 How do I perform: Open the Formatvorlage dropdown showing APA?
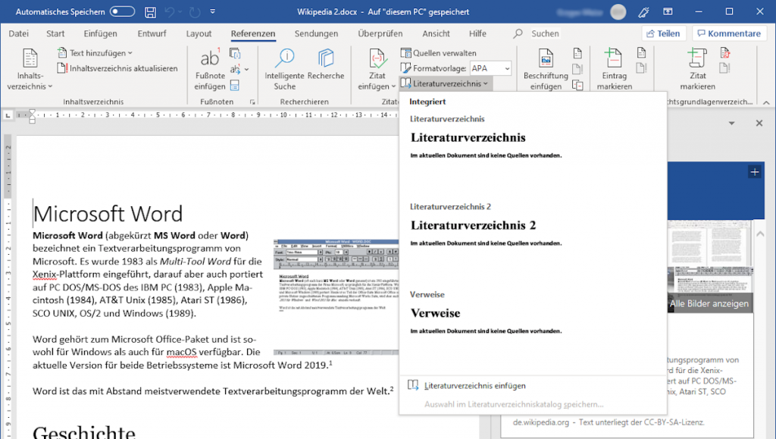point(490,67)
